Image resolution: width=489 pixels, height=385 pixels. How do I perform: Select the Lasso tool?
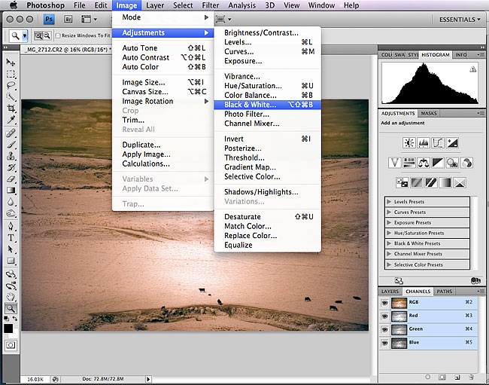[11, 85]
